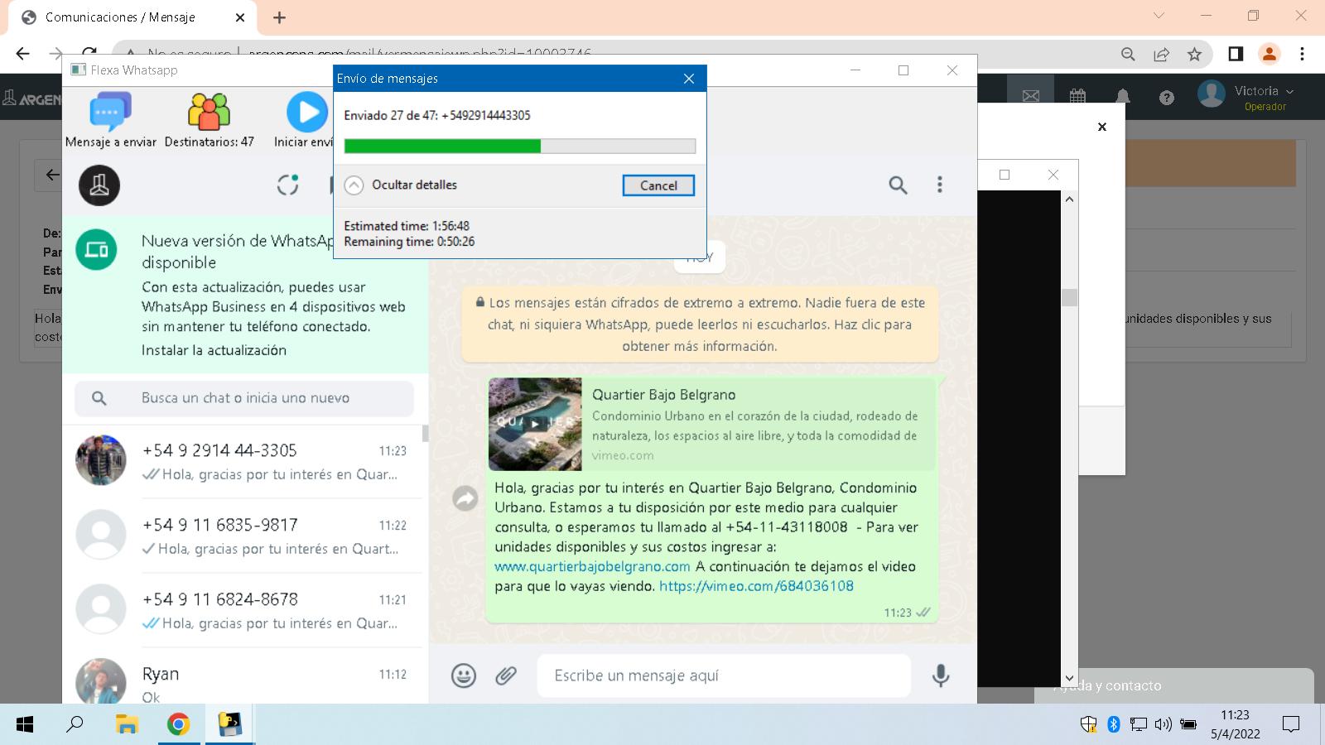
Task: Cancel the message sending
Action: 658,185
